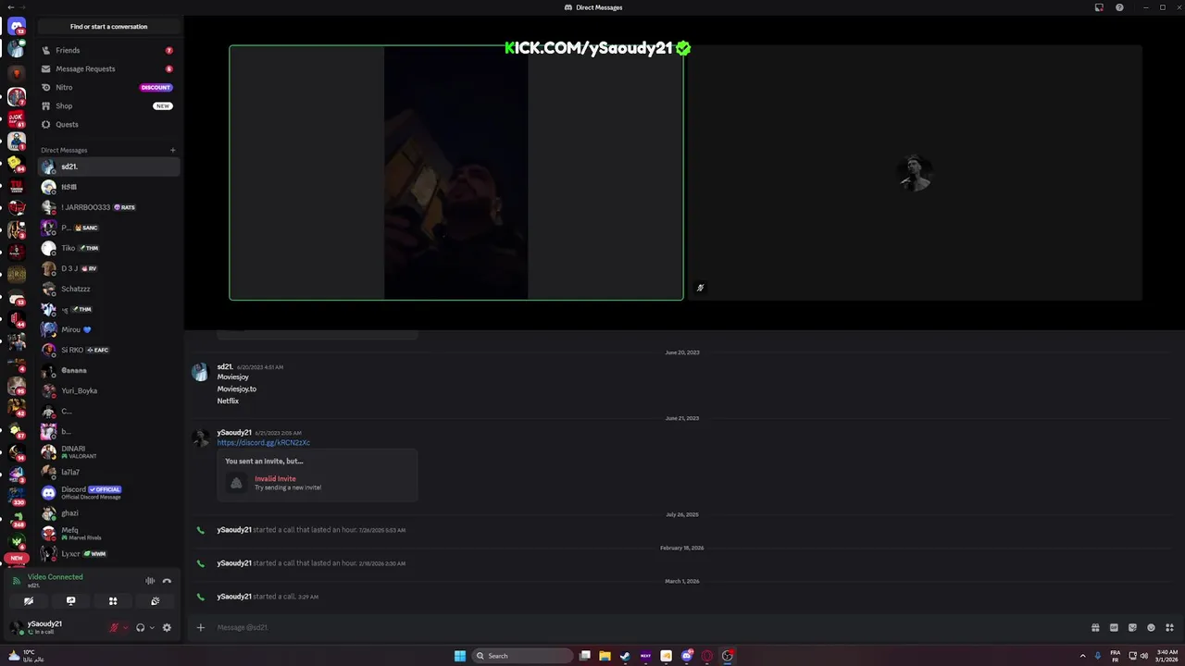1185x666 pixels.
Task: Unmute the microphone
Action: click(115, 627)
